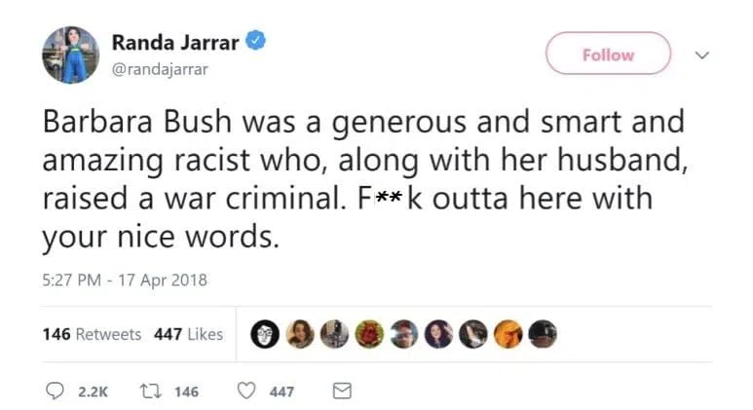Click the black-and-white cartoon face liker avatar
The width and height of the screenshot is (753, 410).
click(264, 334)
